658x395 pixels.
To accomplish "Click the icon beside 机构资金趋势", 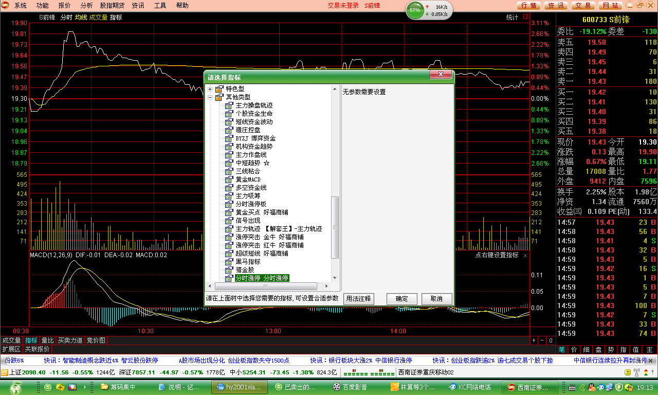I will tap(229, 147).
